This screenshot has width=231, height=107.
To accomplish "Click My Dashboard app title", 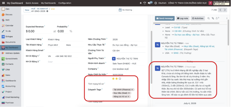I will [15, 3].
